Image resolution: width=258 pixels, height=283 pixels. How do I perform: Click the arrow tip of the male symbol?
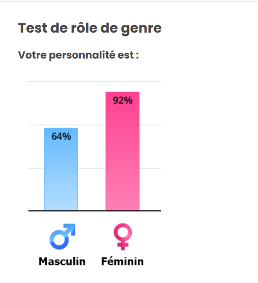pos(72,227)
